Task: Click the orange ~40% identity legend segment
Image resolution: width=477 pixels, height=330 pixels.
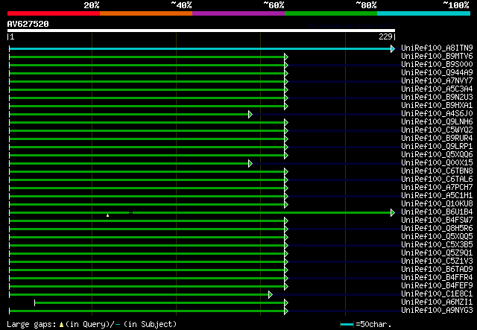Action: (x=146, y=13)
